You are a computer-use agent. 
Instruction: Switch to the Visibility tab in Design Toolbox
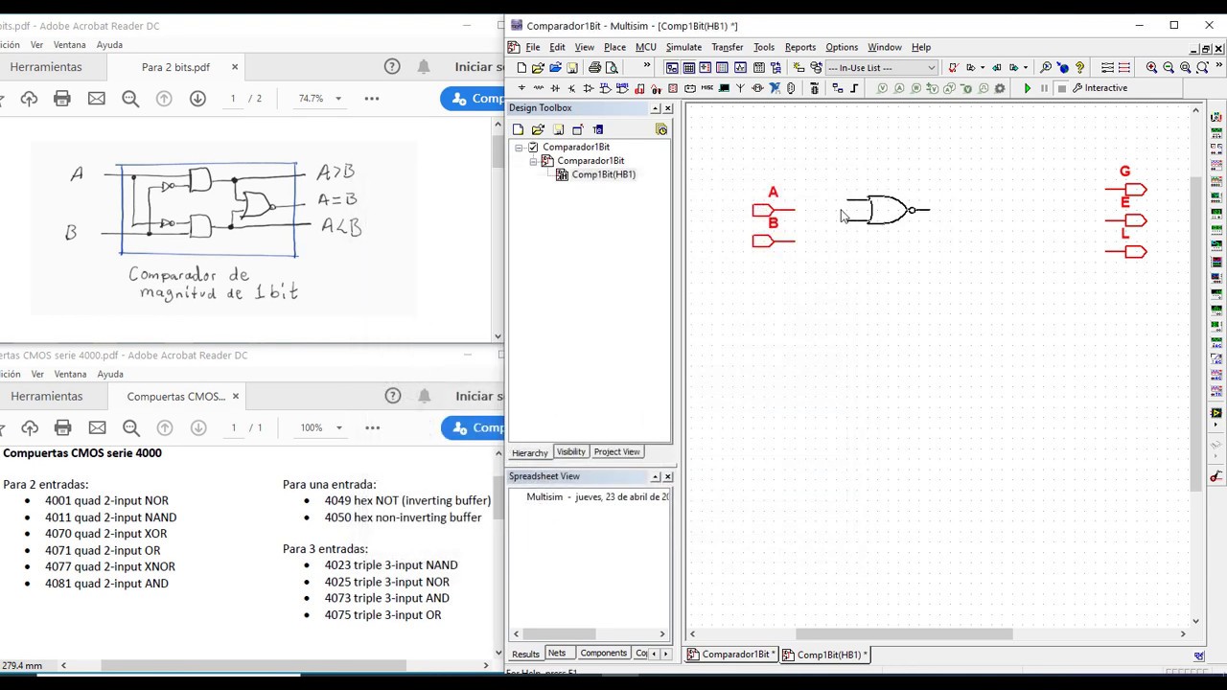[570, 452]
